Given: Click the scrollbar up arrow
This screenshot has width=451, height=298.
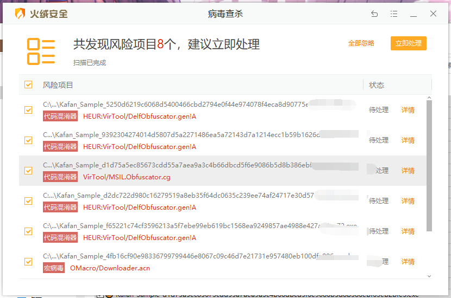Looking at the screenshot, I should coord(429,98).
